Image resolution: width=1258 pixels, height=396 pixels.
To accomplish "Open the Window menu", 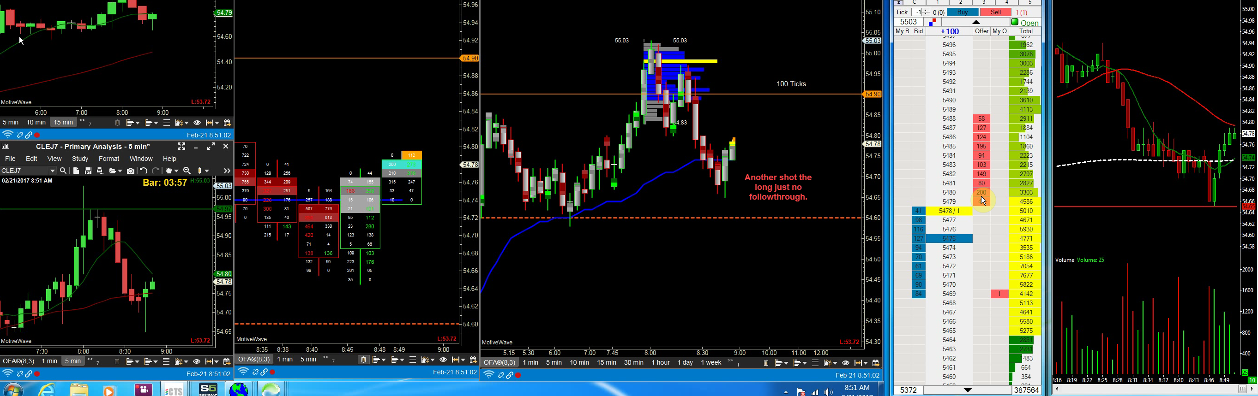I will point(141,159).
